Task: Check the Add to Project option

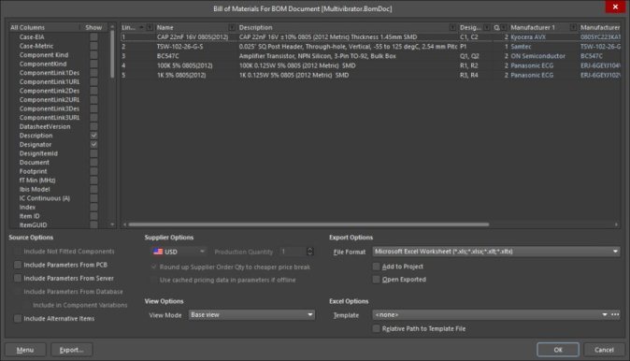Action: coord(376,267)
